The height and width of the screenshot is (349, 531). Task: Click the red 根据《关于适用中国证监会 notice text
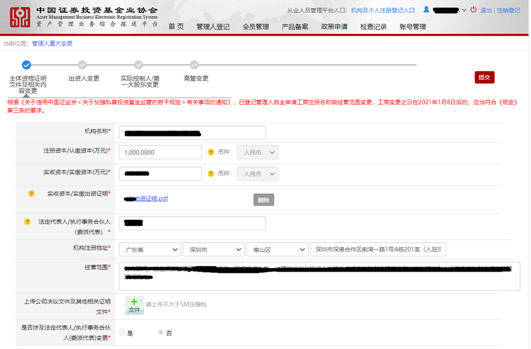pos(262,106)
